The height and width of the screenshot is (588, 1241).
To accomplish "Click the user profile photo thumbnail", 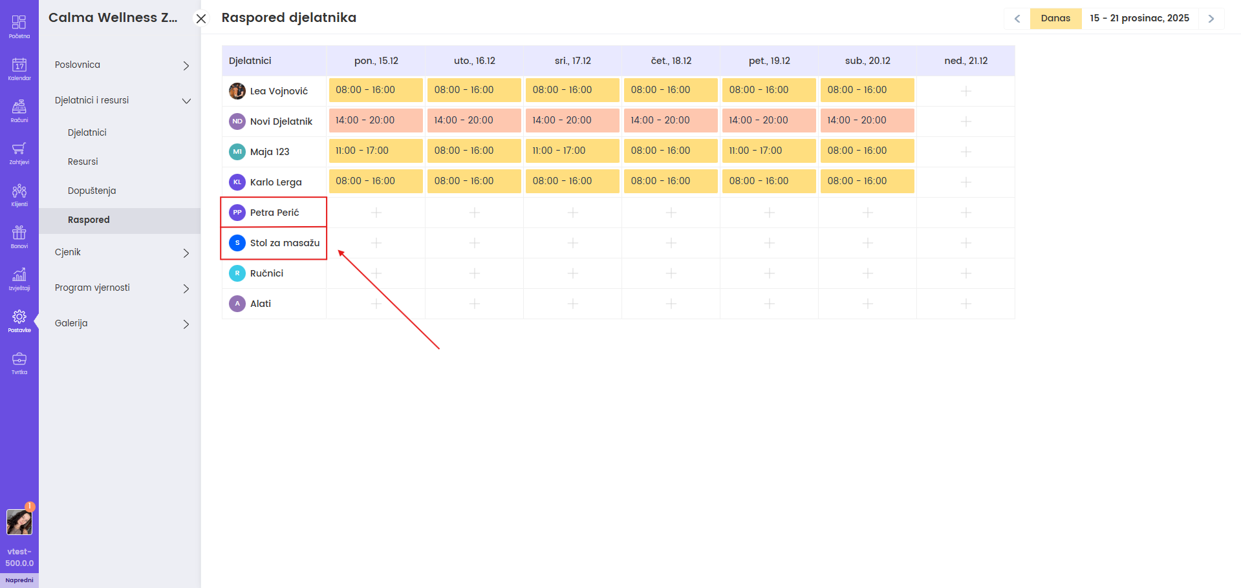I will [19, 522].
